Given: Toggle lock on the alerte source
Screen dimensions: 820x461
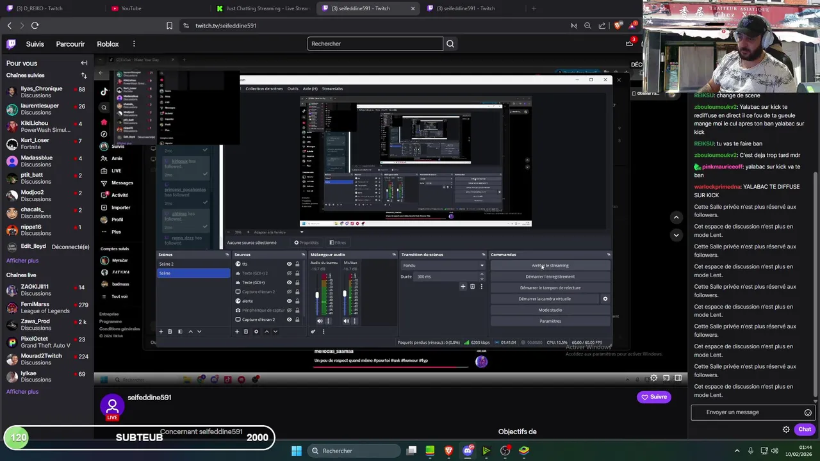Looking at the screenshot, I should coord(297,301).
